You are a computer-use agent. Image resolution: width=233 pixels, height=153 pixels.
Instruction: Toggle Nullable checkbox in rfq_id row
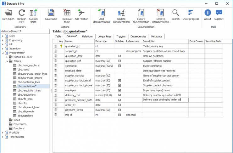point(119,115)
